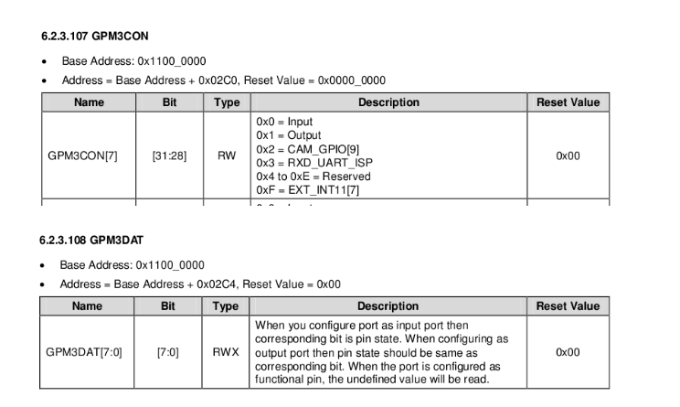Click the [31:28] bit range cell
680x407 pixels.
169,155
